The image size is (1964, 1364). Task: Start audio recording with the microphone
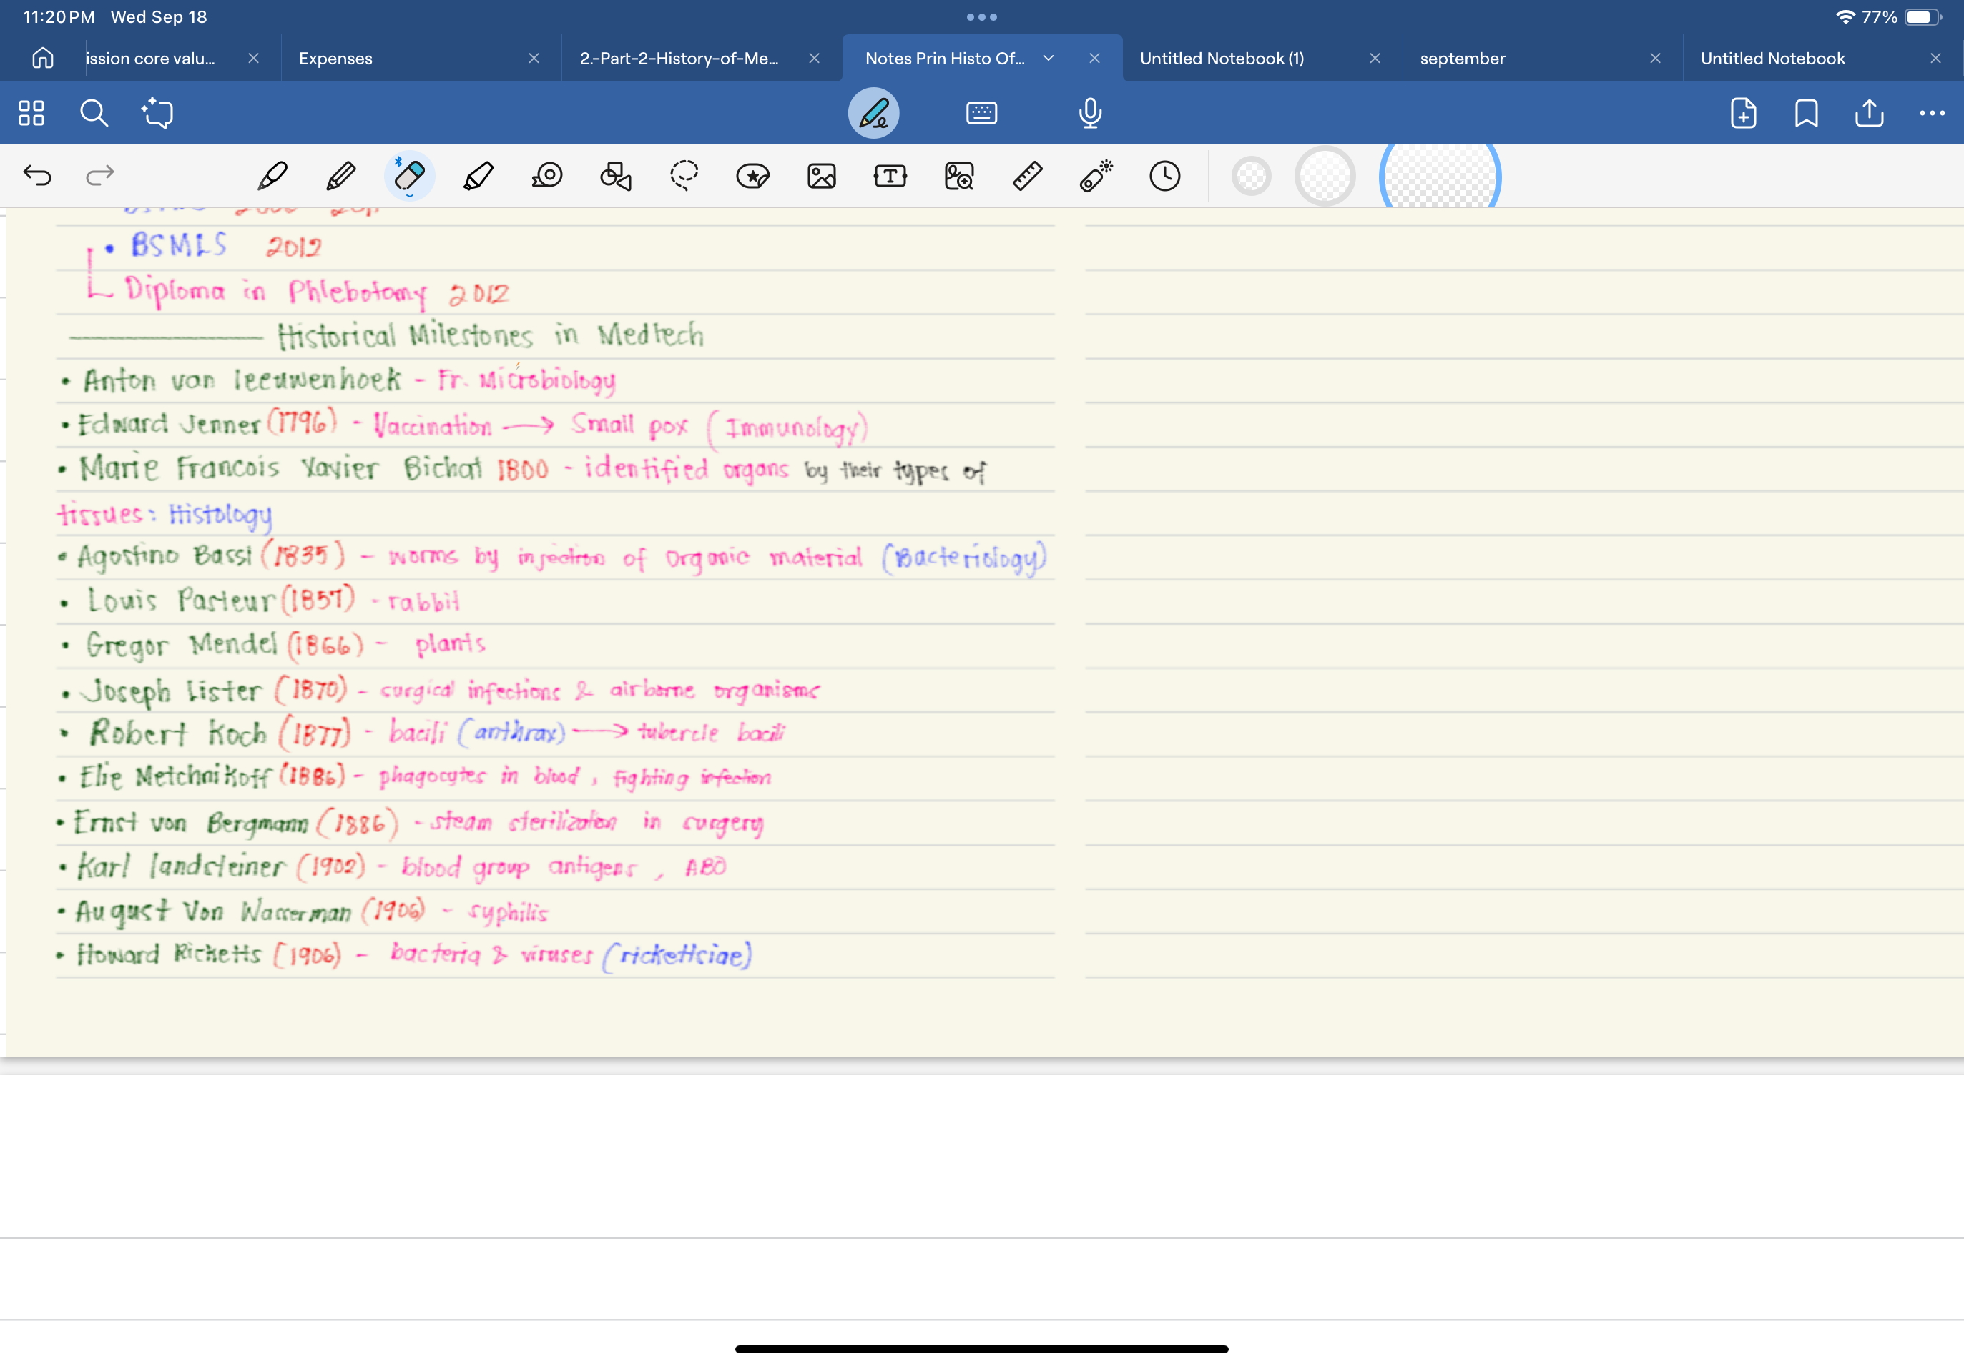[1089, 113]
